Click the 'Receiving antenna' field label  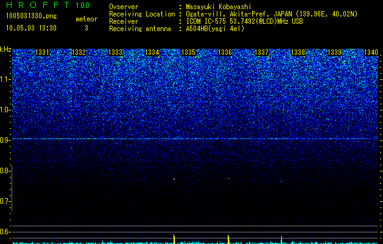pyautogui.click(x=140, y=29)
